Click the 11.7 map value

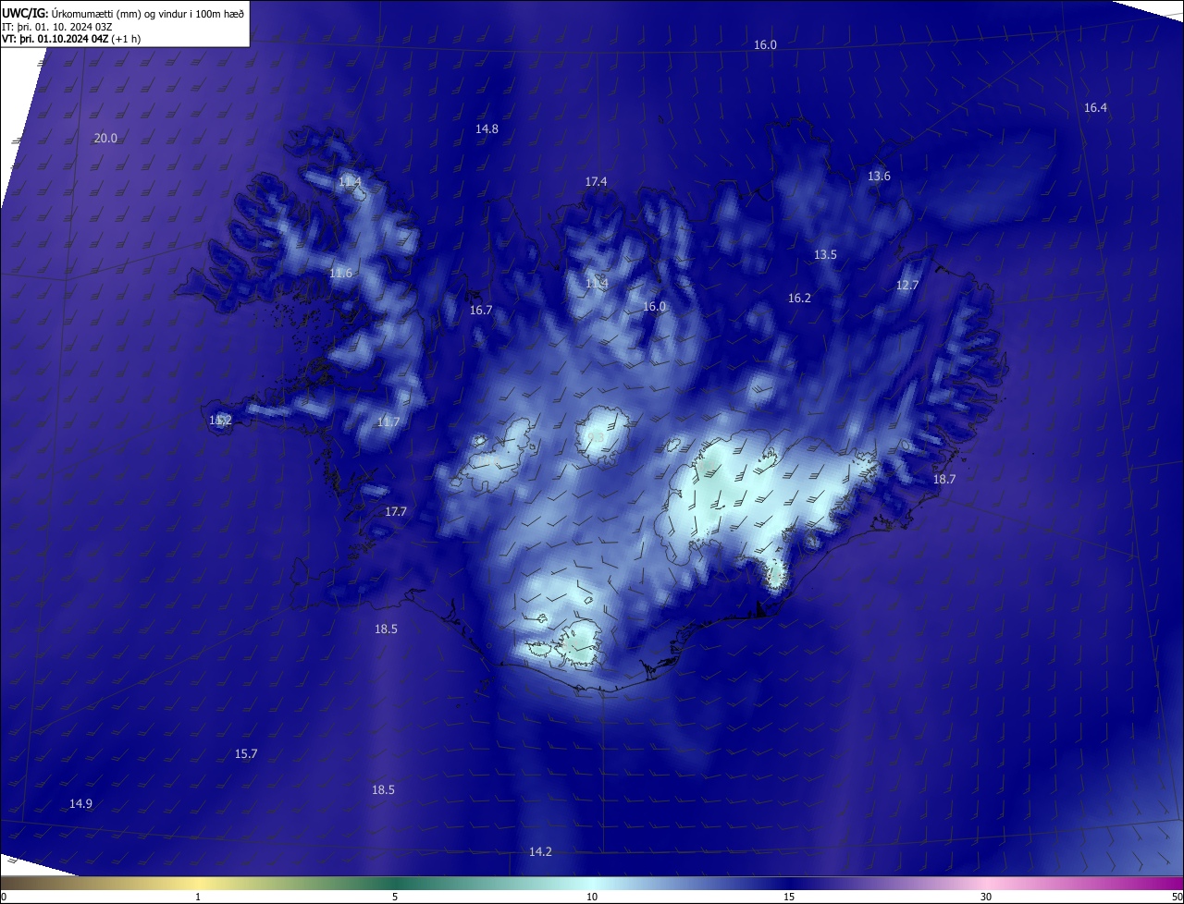(x=388, y=422)
